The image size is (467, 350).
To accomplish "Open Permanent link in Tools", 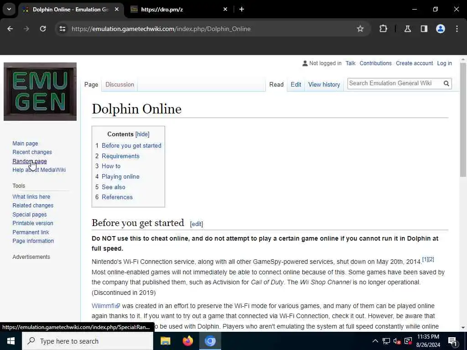I will coord(31,232).
